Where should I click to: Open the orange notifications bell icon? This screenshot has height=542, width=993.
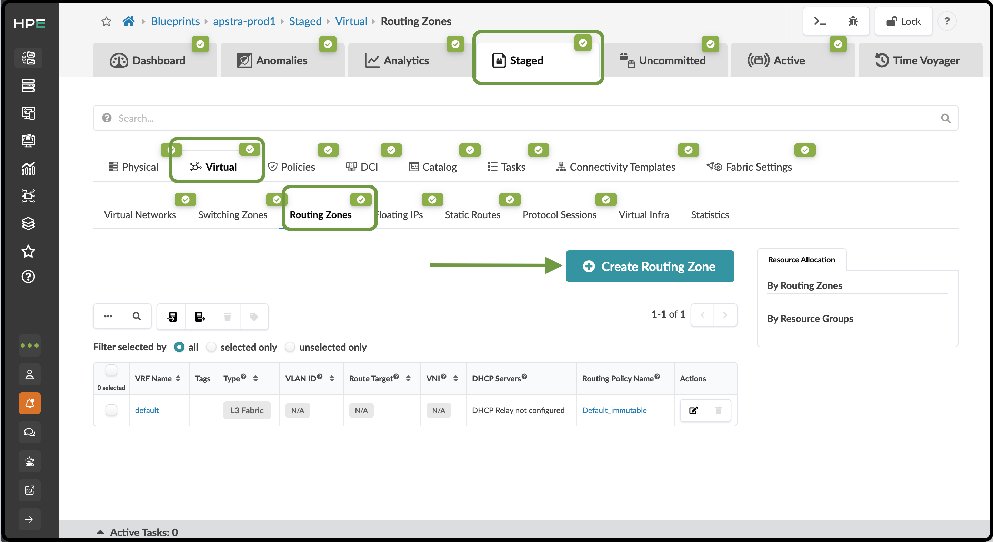click(30, 403)
